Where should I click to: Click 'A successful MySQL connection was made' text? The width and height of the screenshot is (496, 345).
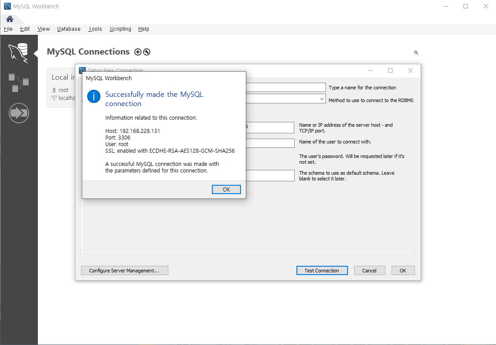[162, 167]
